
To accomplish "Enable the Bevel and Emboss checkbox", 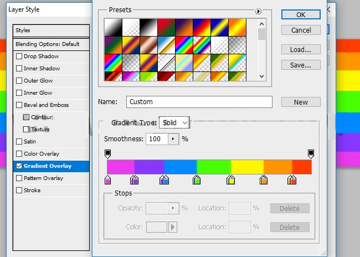I will click(19, 105).
